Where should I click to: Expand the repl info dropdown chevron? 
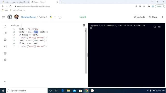[x=55, y=17]
